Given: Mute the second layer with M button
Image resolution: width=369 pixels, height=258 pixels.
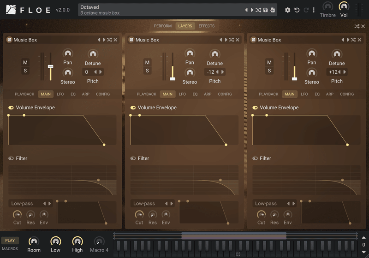Looking at the screenshot, I should 147,62.
